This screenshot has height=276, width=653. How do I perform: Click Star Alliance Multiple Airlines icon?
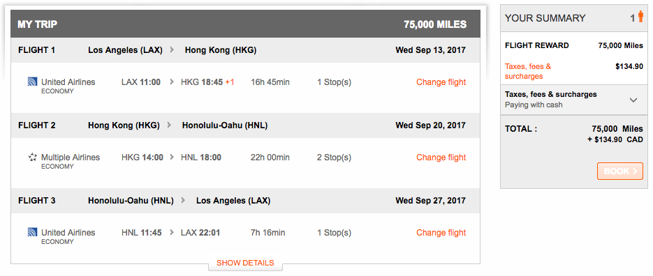pos(33,157)
